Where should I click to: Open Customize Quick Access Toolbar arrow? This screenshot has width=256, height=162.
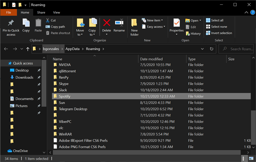pos(26,5)
